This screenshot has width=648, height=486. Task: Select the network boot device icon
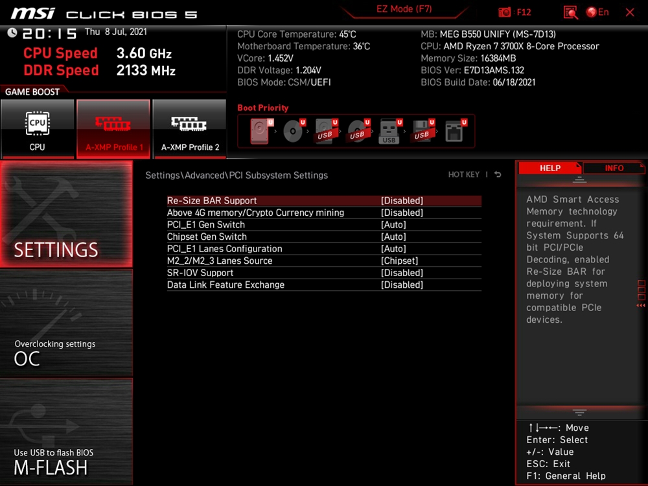(x=454, y=132)
